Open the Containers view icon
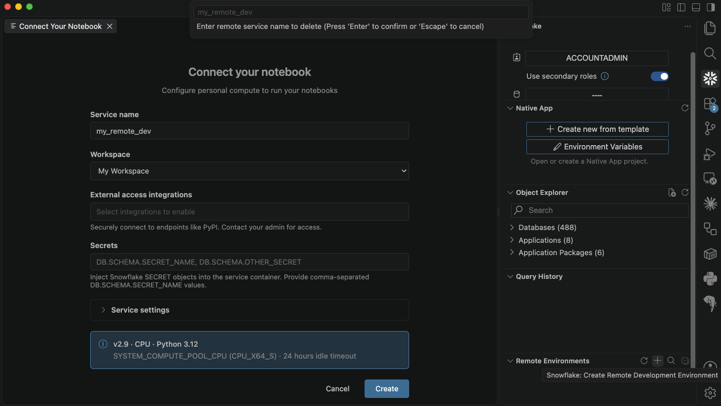721x406 pixels. pyautogui.click(x=710, y=254)
